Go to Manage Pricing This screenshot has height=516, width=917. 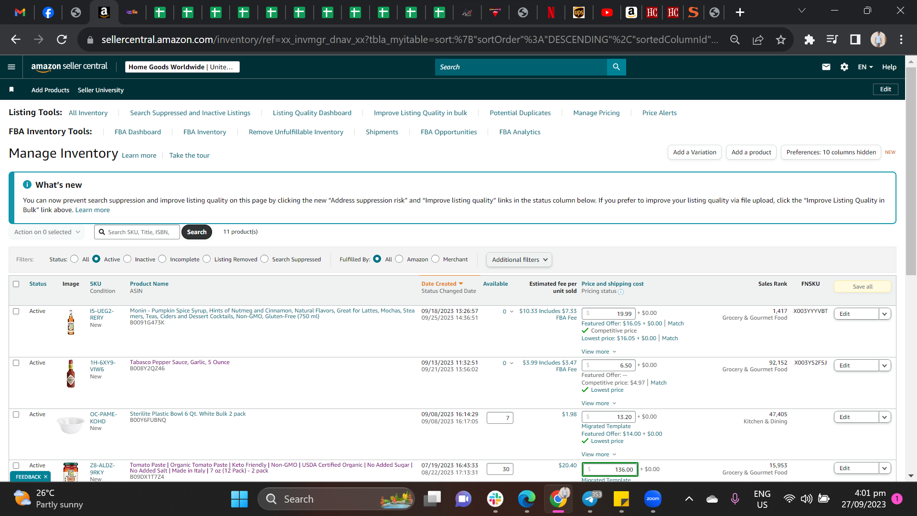point(596,113)
